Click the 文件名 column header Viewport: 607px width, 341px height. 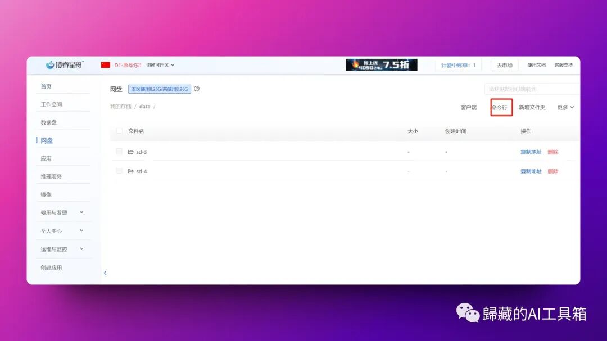coord(136,131)
